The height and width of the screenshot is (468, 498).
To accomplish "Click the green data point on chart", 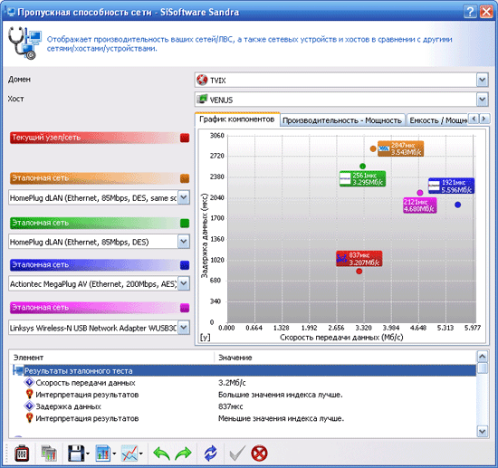I will pyautogui.click(x=363, y=166).
